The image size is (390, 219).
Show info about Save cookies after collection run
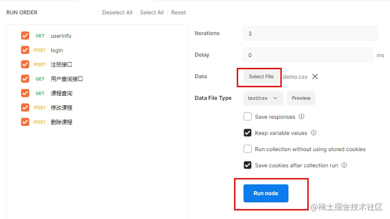(344, 165)
